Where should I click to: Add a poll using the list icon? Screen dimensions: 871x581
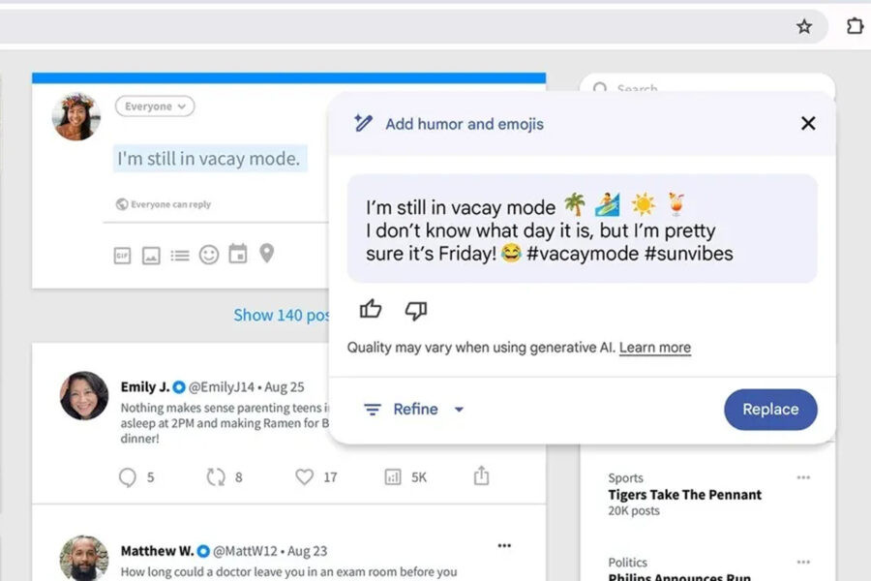[x=180, y=256]
